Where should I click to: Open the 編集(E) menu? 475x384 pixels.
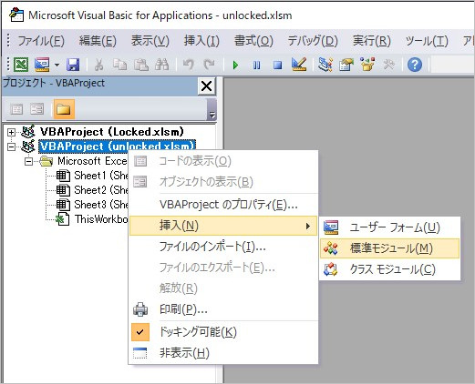98,41
